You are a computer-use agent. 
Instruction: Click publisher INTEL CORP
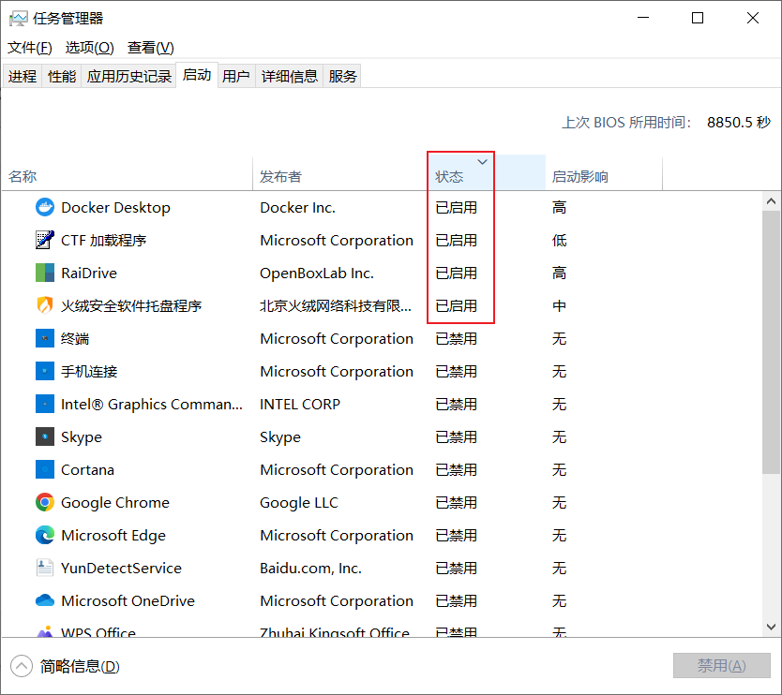tap(300, 404)
